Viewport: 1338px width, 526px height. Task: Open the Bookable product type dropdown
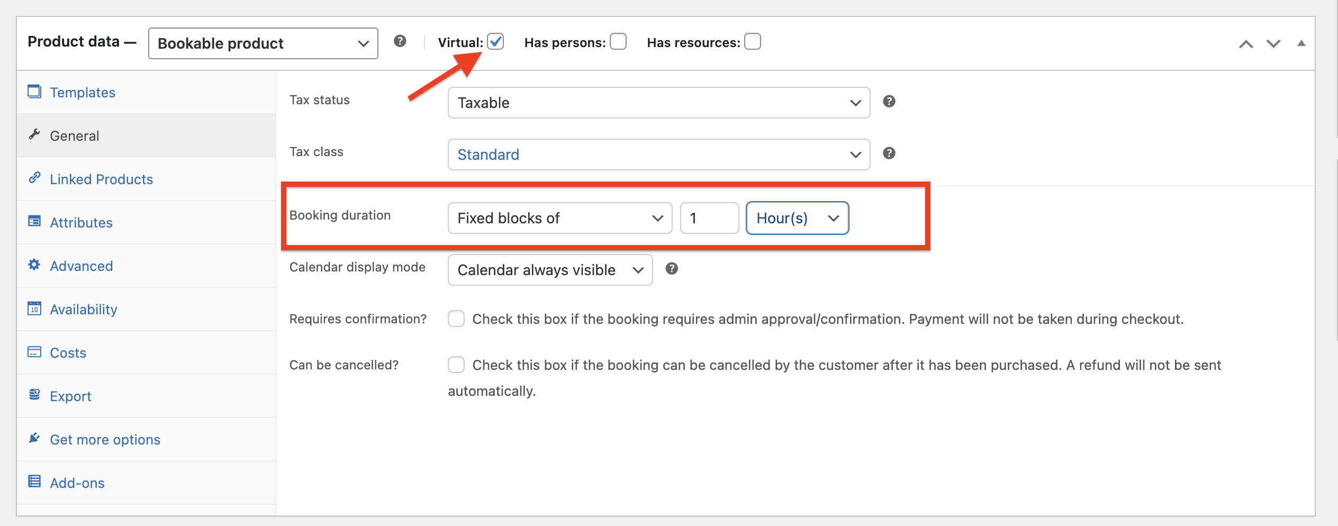pyautogui.click(x=263, y=43)
